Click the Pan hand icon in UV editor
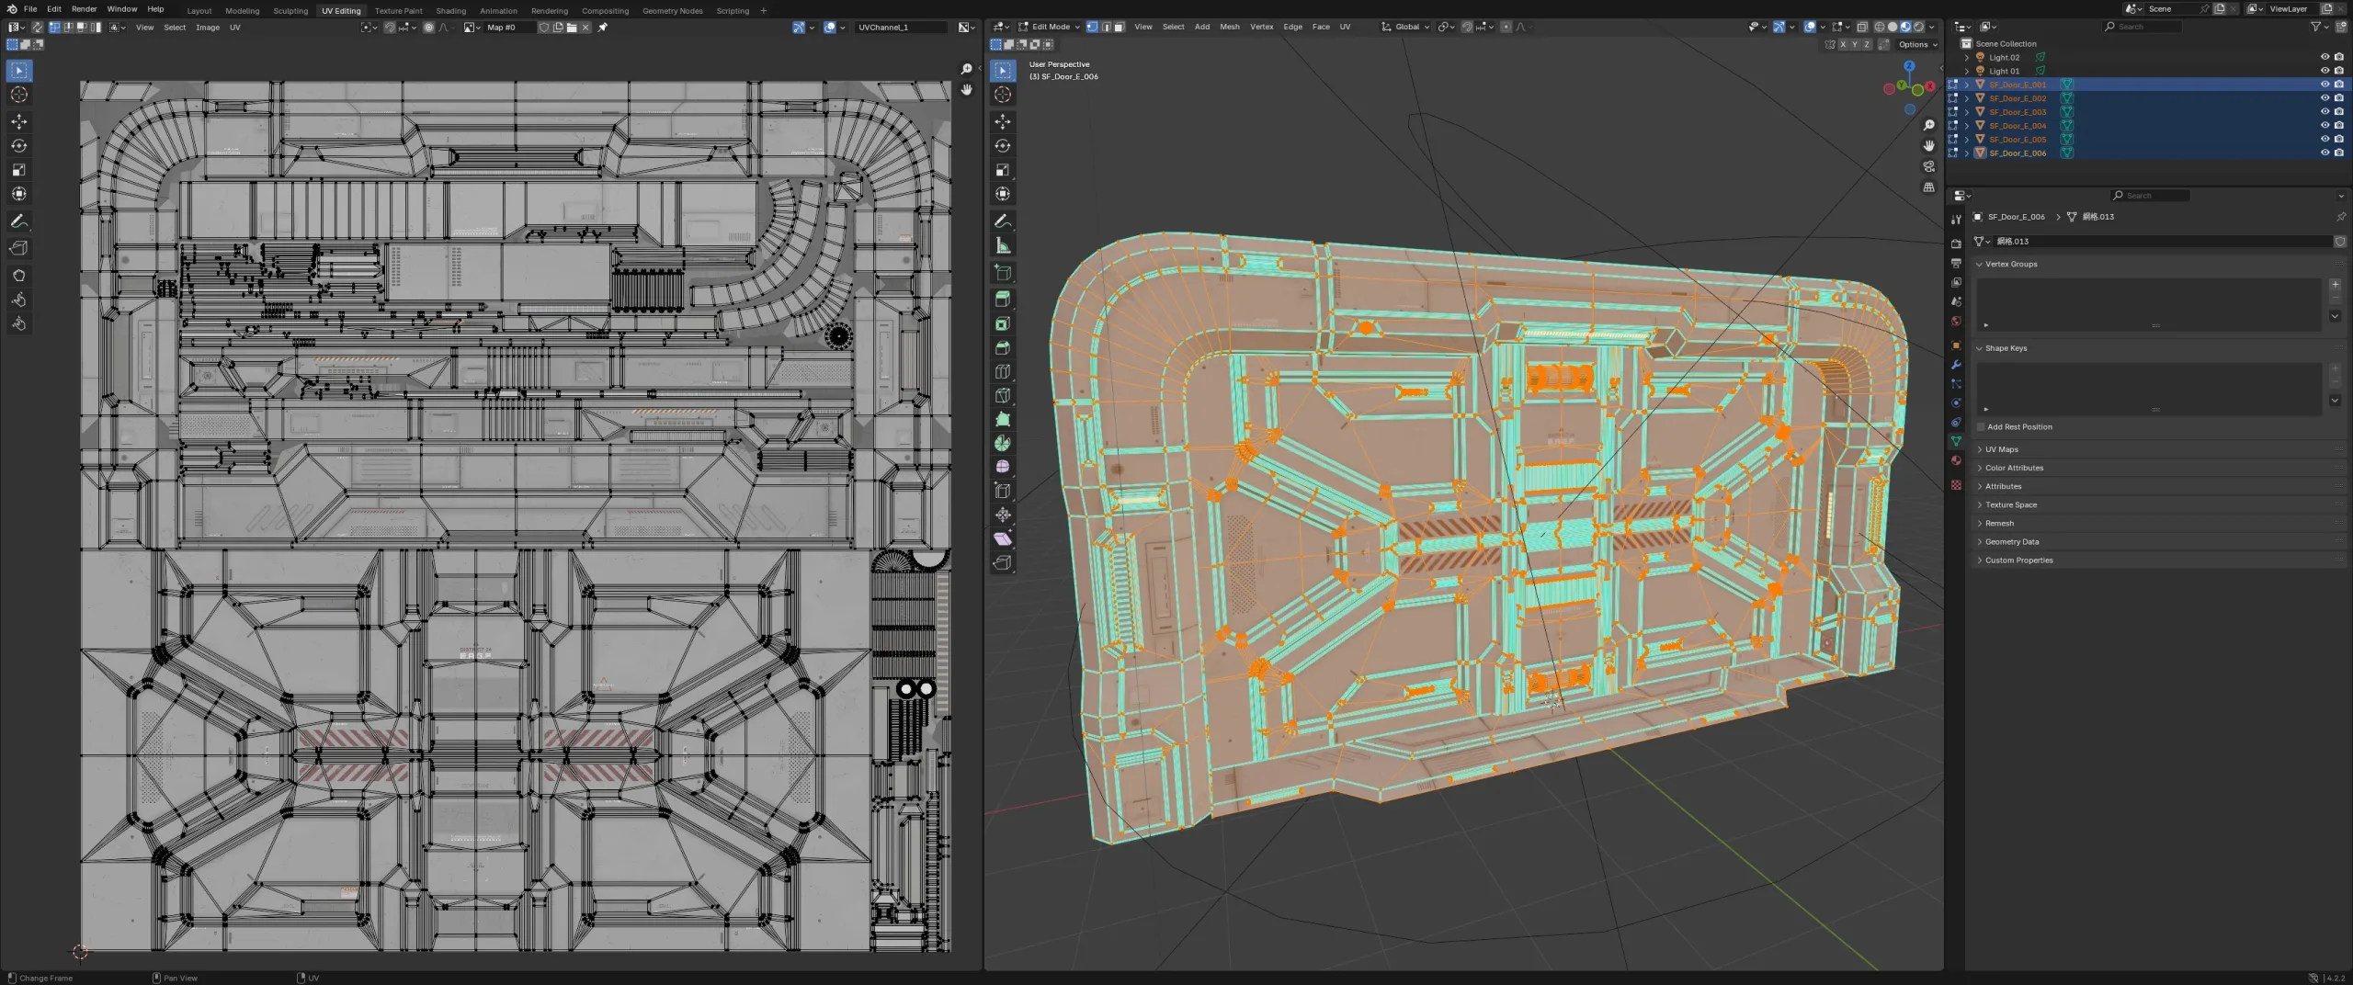2353x985 pixels. click(966, 90)
